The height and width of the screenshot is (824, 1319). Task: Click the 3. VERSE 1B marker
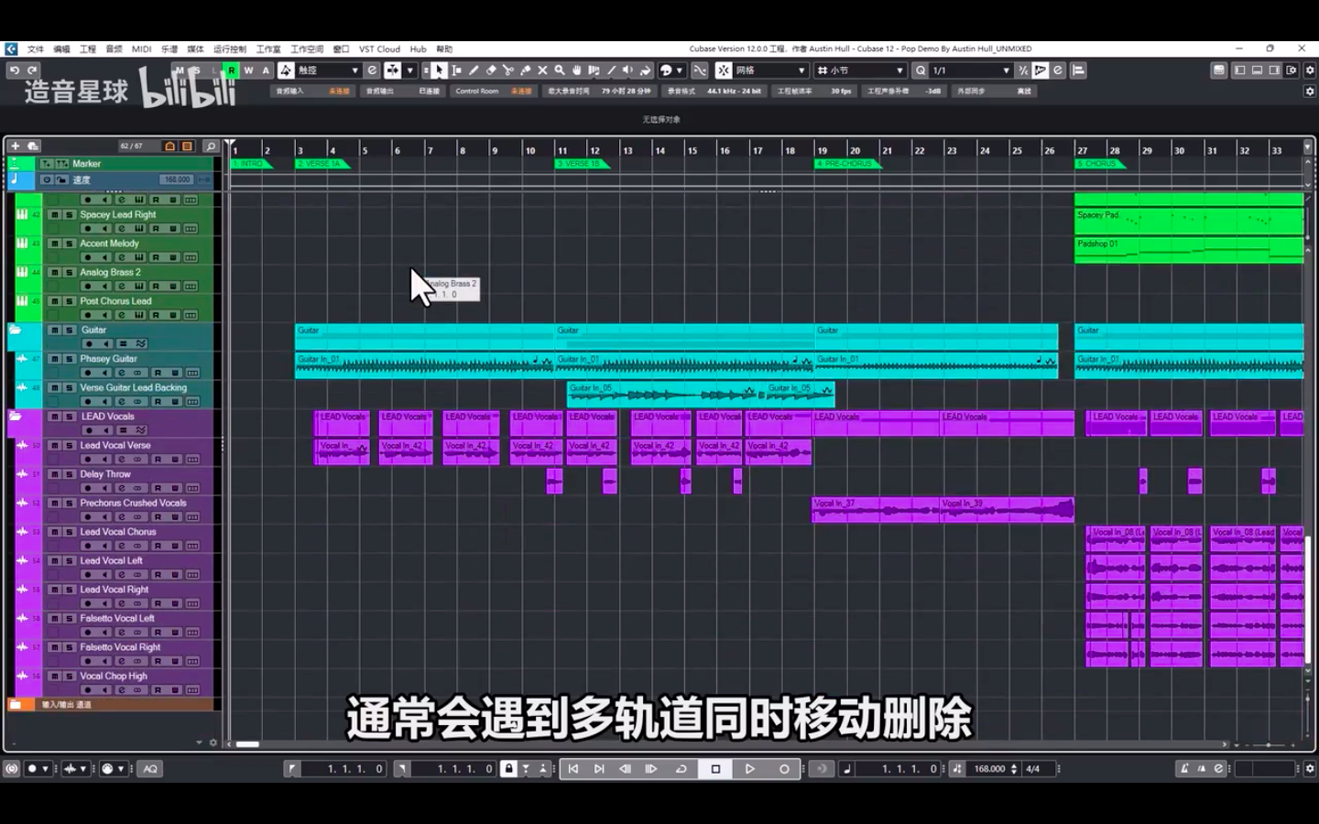[x=582, y=164]
